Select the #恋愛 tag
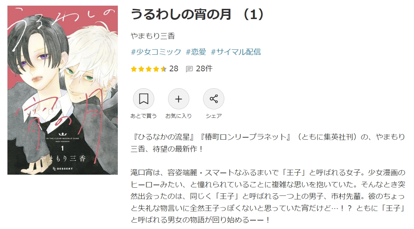 [196, 52]
